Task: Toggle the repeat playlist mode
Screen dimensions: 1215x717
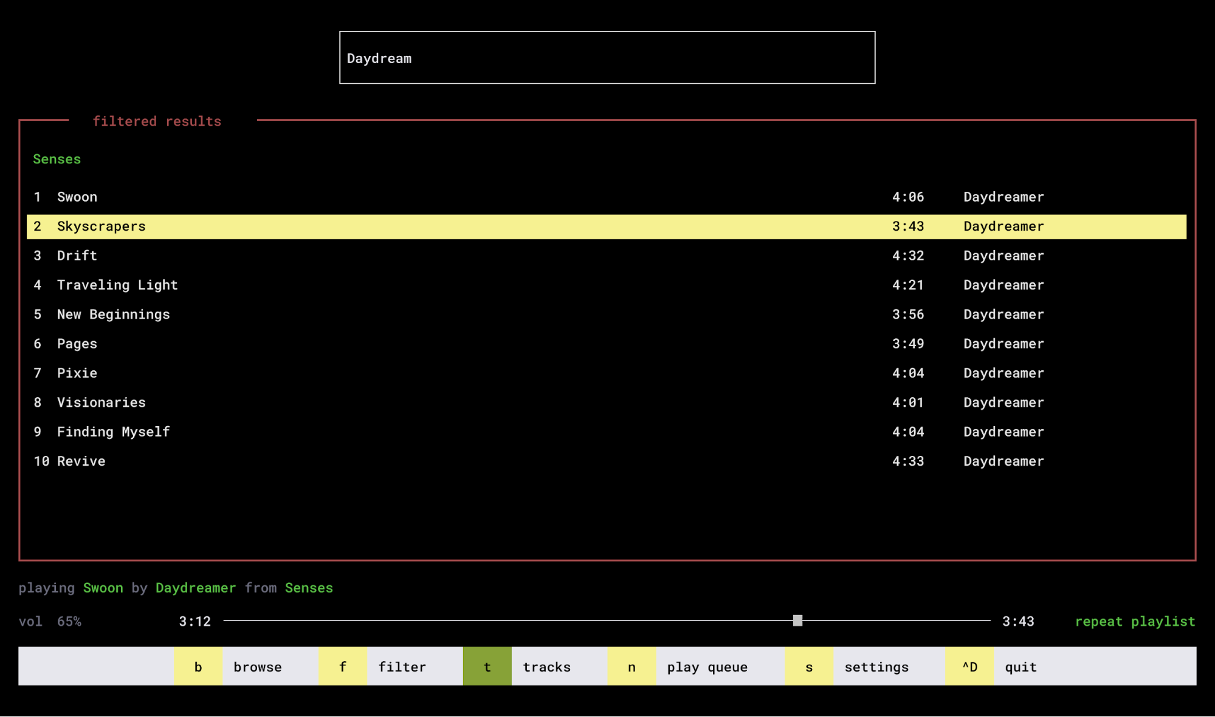Action: tap(1134, 621)
